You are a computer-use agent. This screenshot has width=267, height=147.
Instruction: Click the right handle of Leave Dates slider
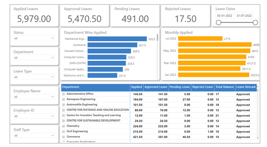255,22
